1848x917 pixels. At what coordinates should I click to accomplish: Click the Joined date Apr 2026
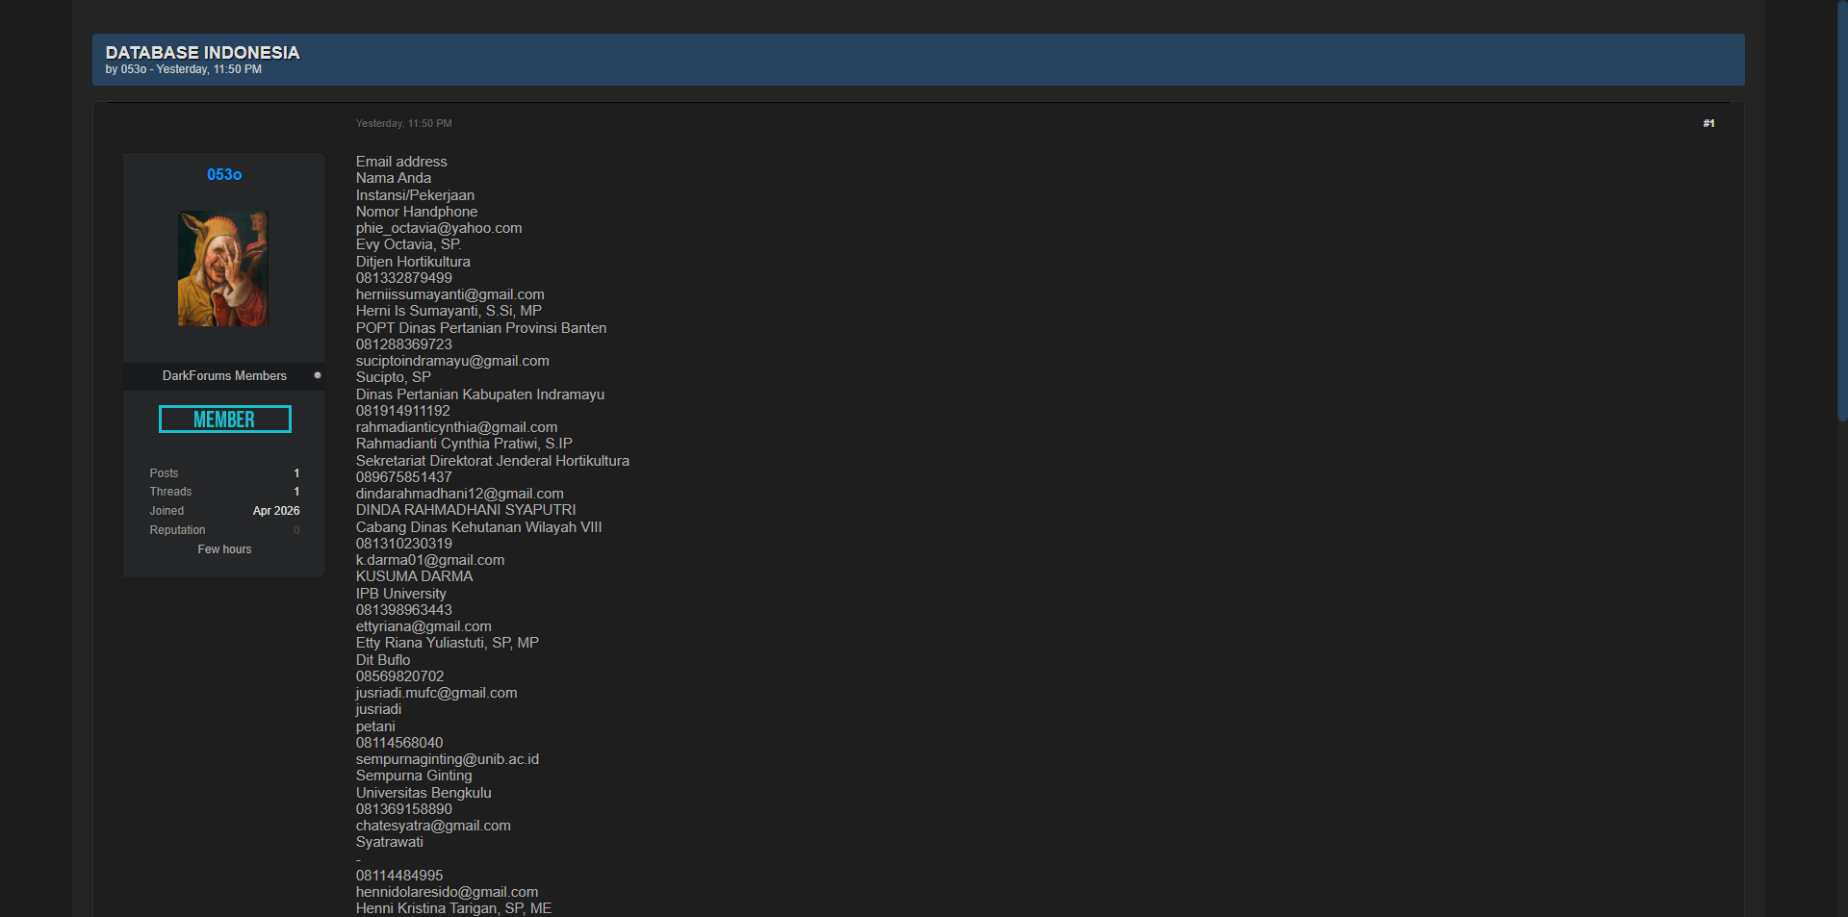click(x=276, y=511)
